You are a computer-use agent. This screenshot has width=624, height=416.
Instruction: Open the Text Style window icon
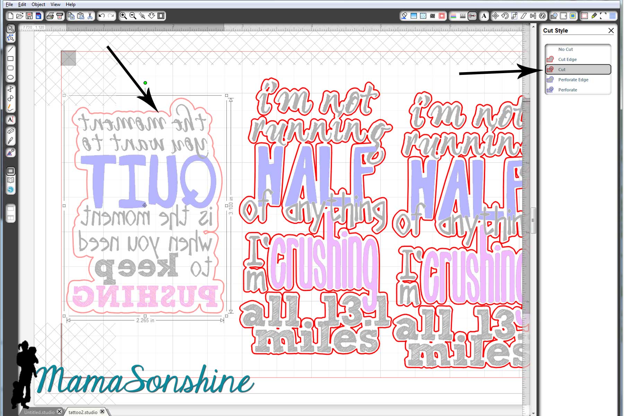484,16
